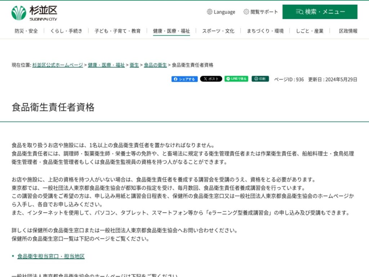Click the Suginami City logo
369x277 pixels.
[34, 13]
